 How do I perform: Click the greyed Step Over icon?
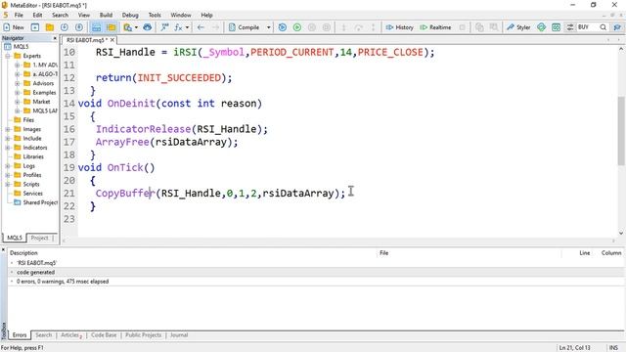pos(359,27)
